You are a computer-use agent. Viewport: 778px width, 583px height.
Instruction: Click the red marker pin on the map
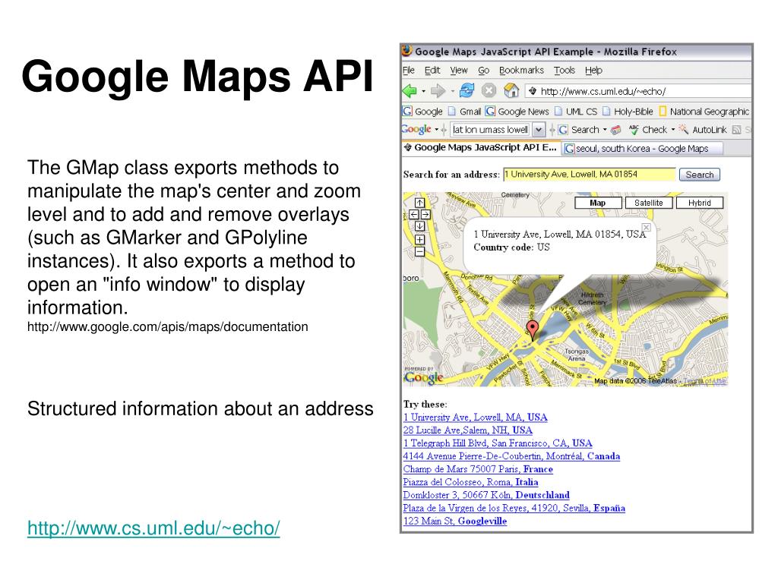[532, 329]
